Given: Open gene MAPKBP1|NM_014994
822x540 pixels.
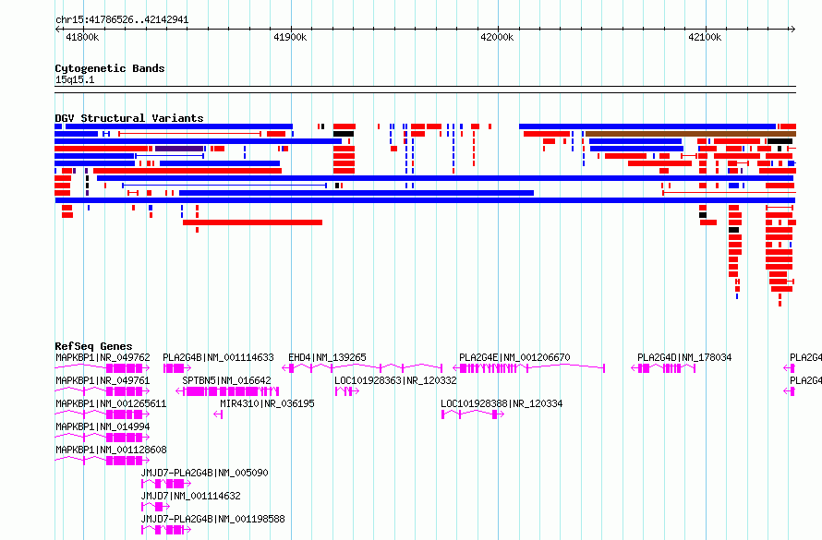Looking at the screenshot, I should coord(103,426).
